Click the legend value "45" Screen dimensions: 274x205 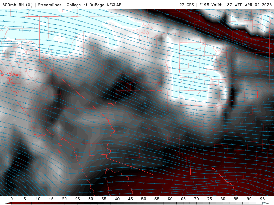coord(130,199)
